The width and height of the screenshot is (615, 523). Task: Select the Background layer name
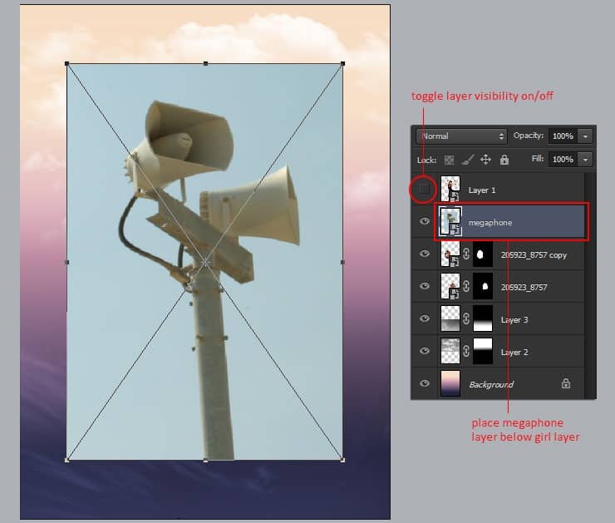(491, 384)
